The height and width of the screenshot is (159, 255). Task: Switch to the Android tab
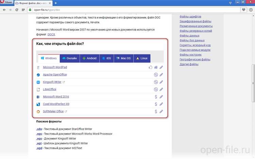pyautogui.click(x=90, y=58)
